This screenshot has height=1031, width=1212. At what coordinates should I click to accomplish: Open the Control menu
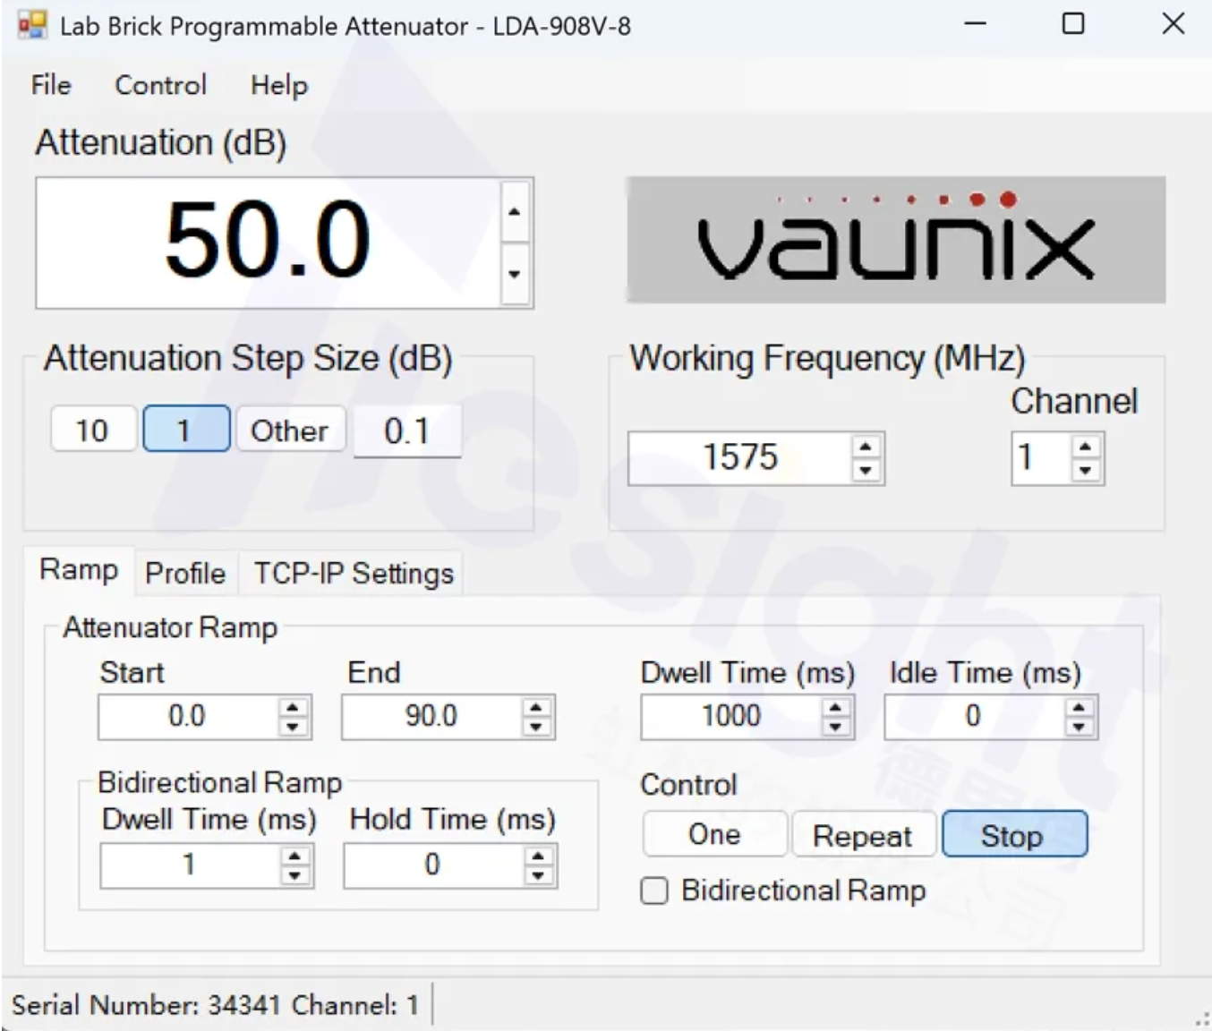point(160,85)
